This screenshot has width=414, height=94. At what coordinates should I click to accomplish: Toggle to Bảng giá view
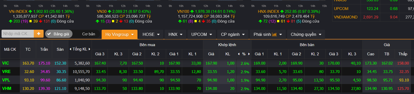pyautogui.click(x=59, y=34)
